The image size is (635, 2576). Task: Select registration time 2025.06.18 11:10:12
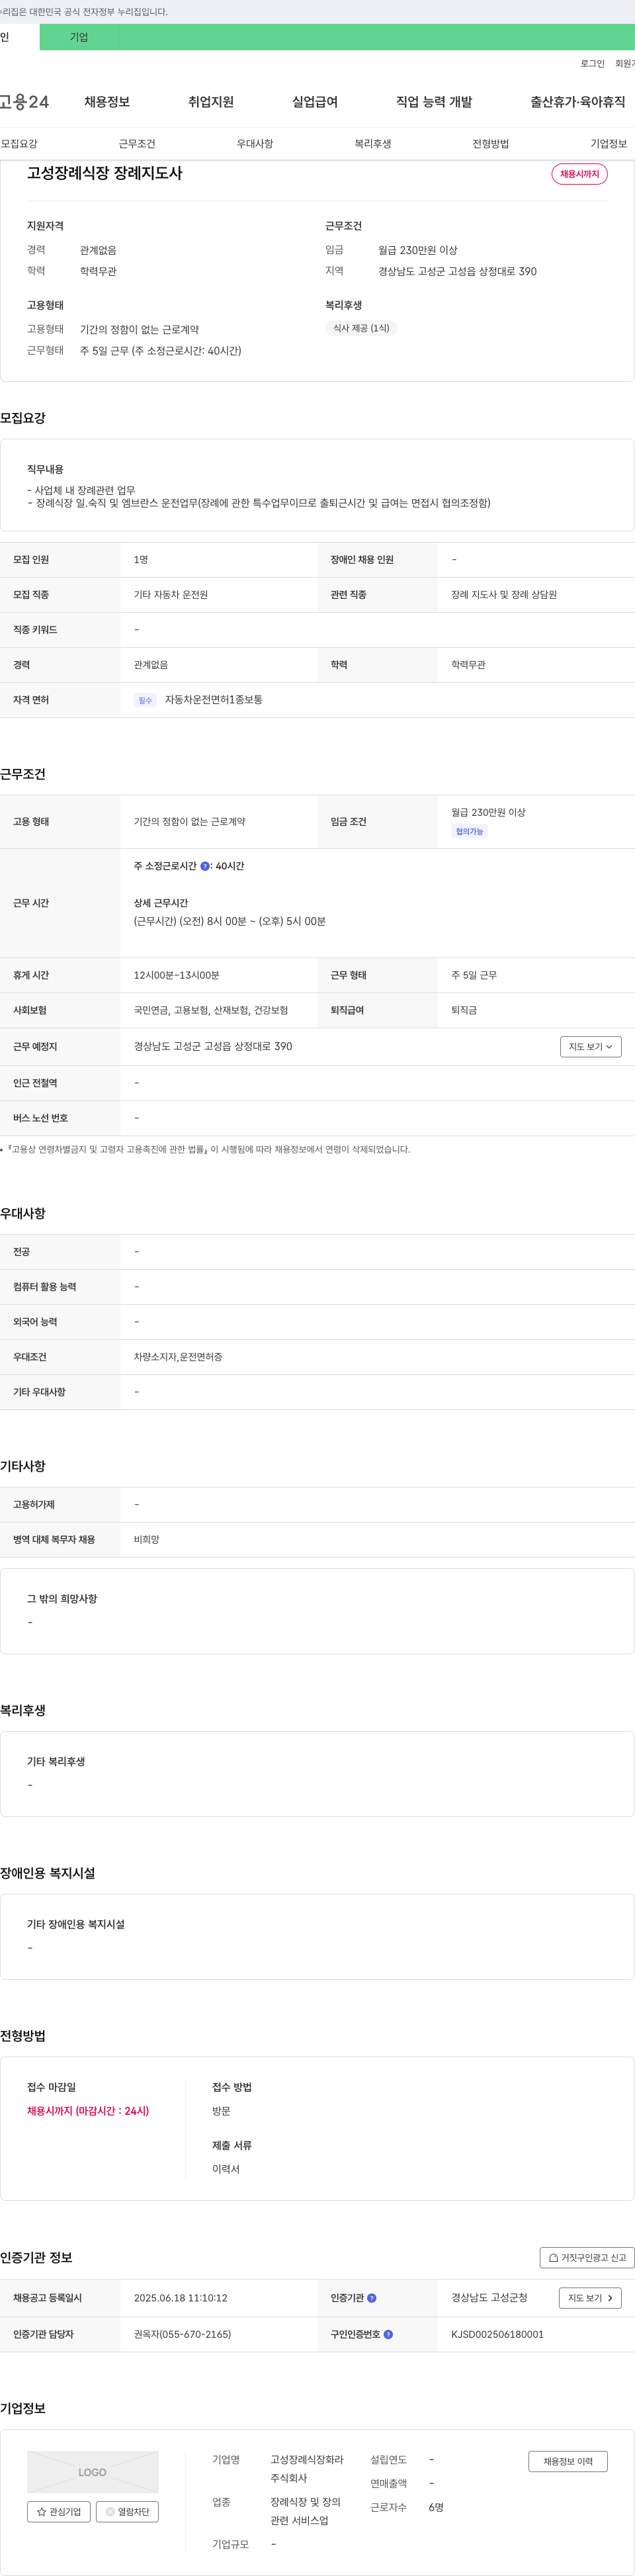180,2298
